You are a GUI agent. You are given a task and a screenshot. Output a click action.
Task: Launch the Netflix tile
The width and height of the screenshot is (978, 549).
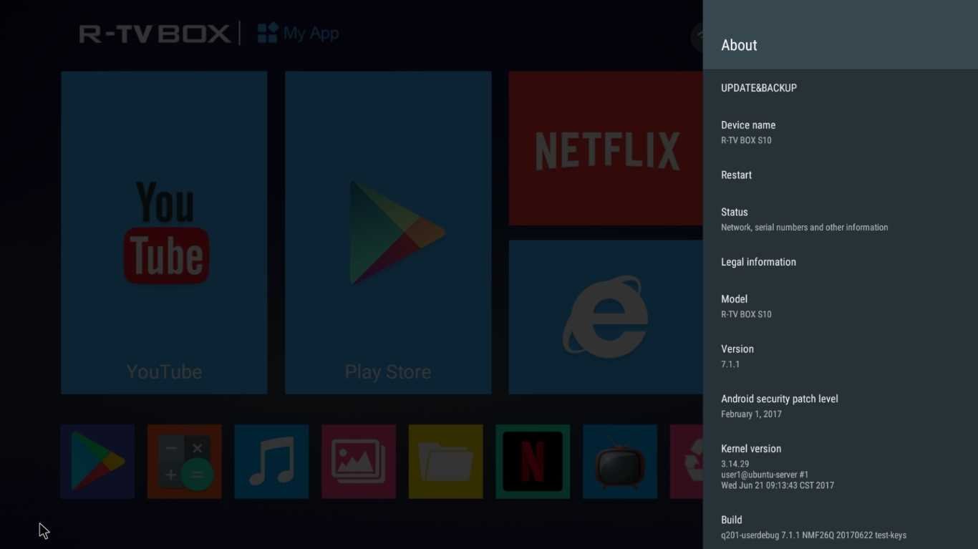pos(606,148)
